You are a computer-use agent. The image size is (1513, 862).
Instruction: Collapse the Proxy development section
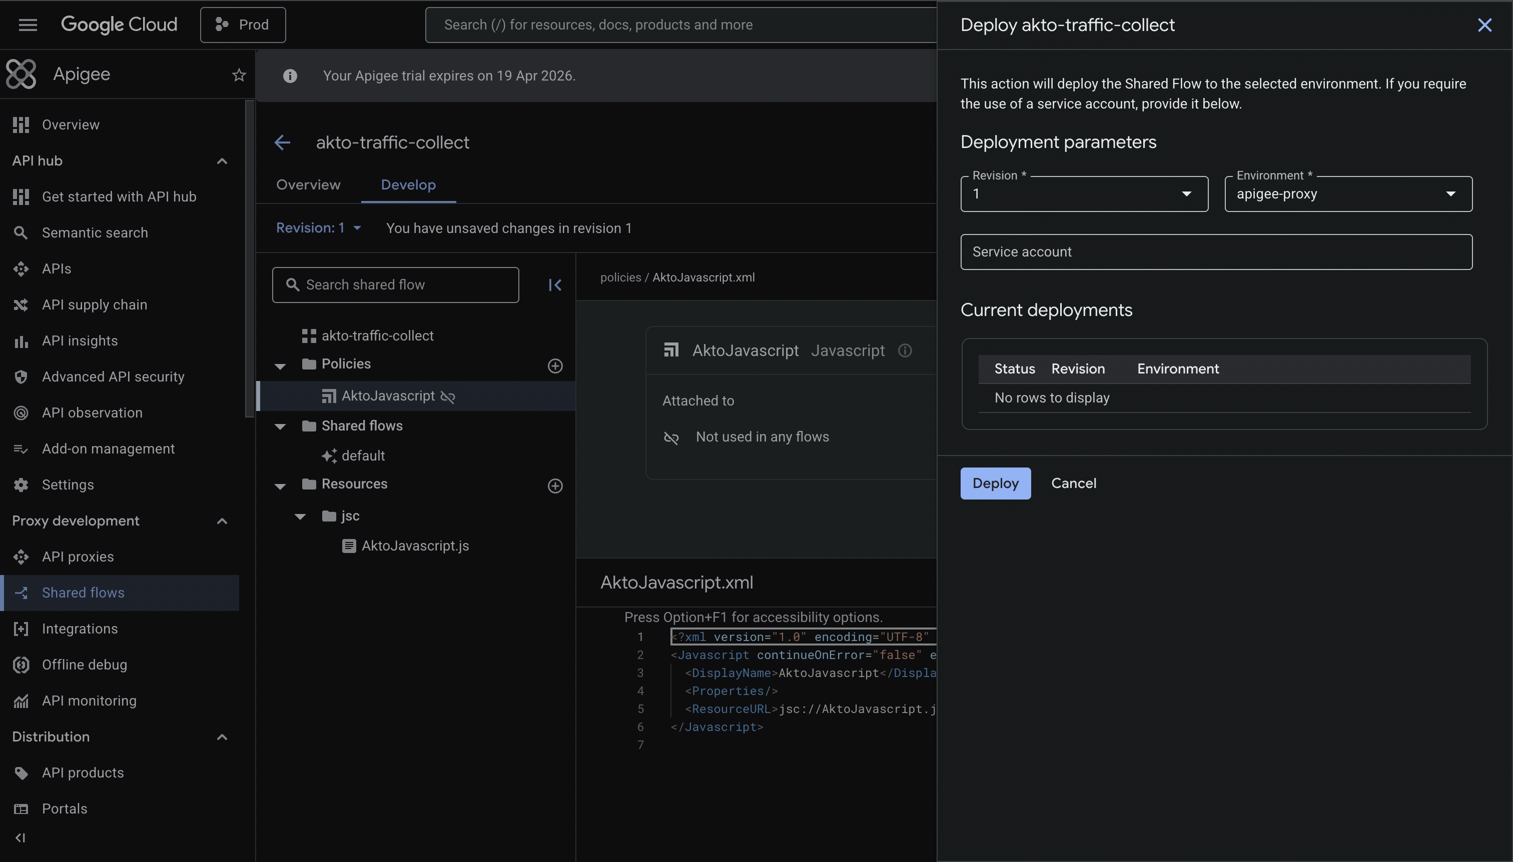(x=222, y=521)
